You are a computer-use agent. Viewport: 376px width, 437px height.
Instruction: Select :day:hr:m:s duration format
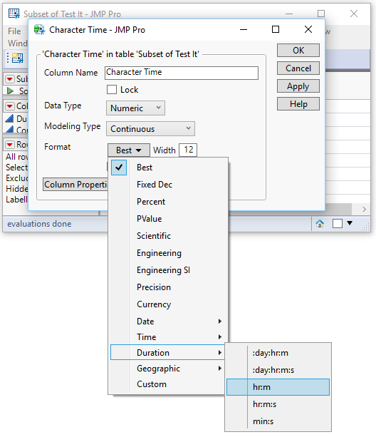tap(278, 370)
